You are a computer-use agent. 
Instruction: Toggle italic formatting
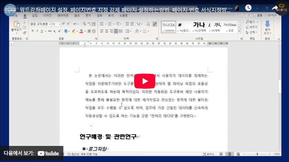pyautogui.click(x=37, y=31)
